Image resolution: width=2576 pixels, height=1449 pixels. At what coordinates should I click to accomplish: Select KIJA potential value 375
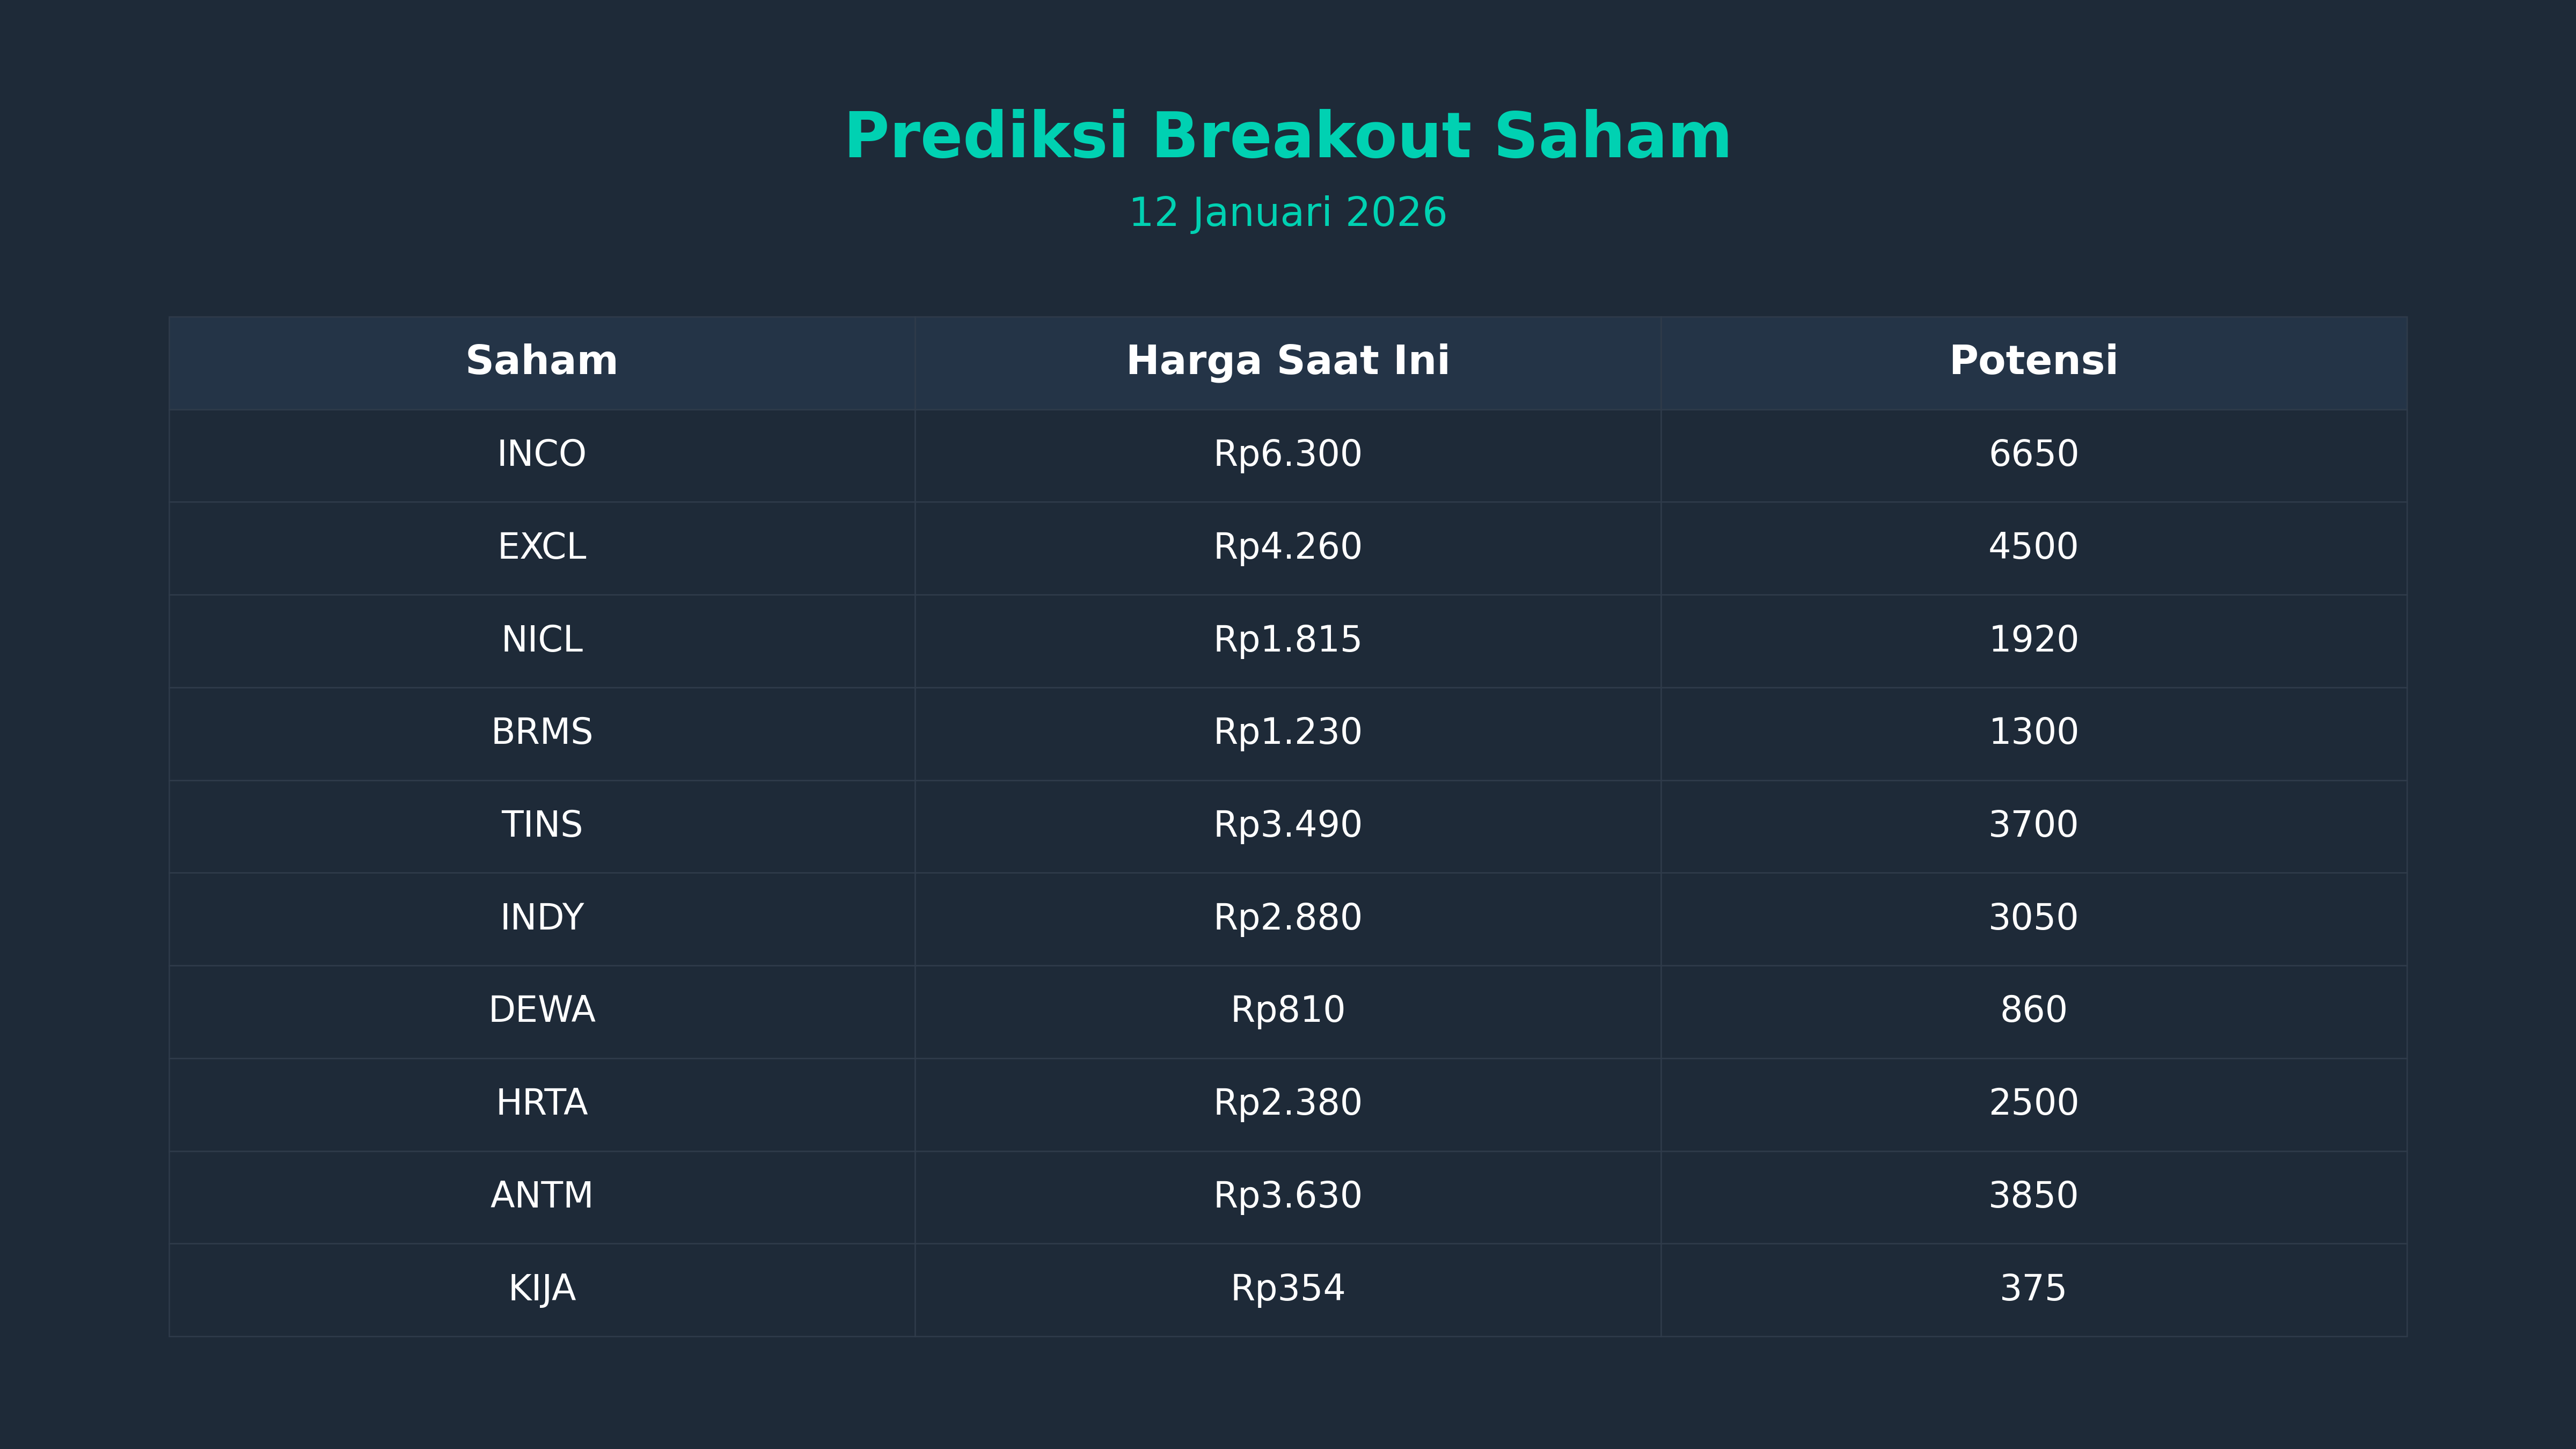(2033, 1288)
